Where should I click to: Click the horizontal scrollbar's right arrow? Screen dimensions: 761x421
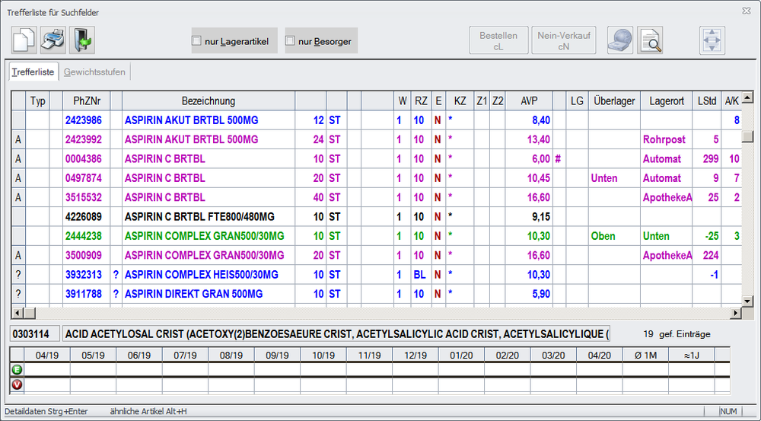click(x=735, y=313)
